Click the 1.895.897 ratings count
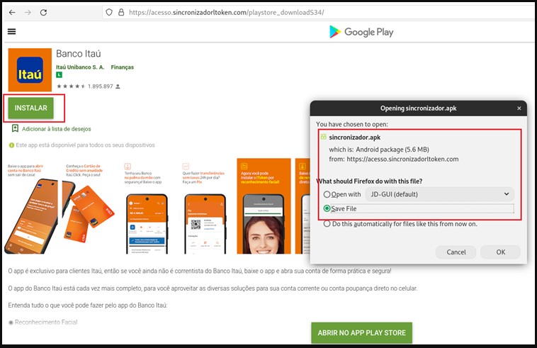Screen dimensions: 537x348 (101, 86)
